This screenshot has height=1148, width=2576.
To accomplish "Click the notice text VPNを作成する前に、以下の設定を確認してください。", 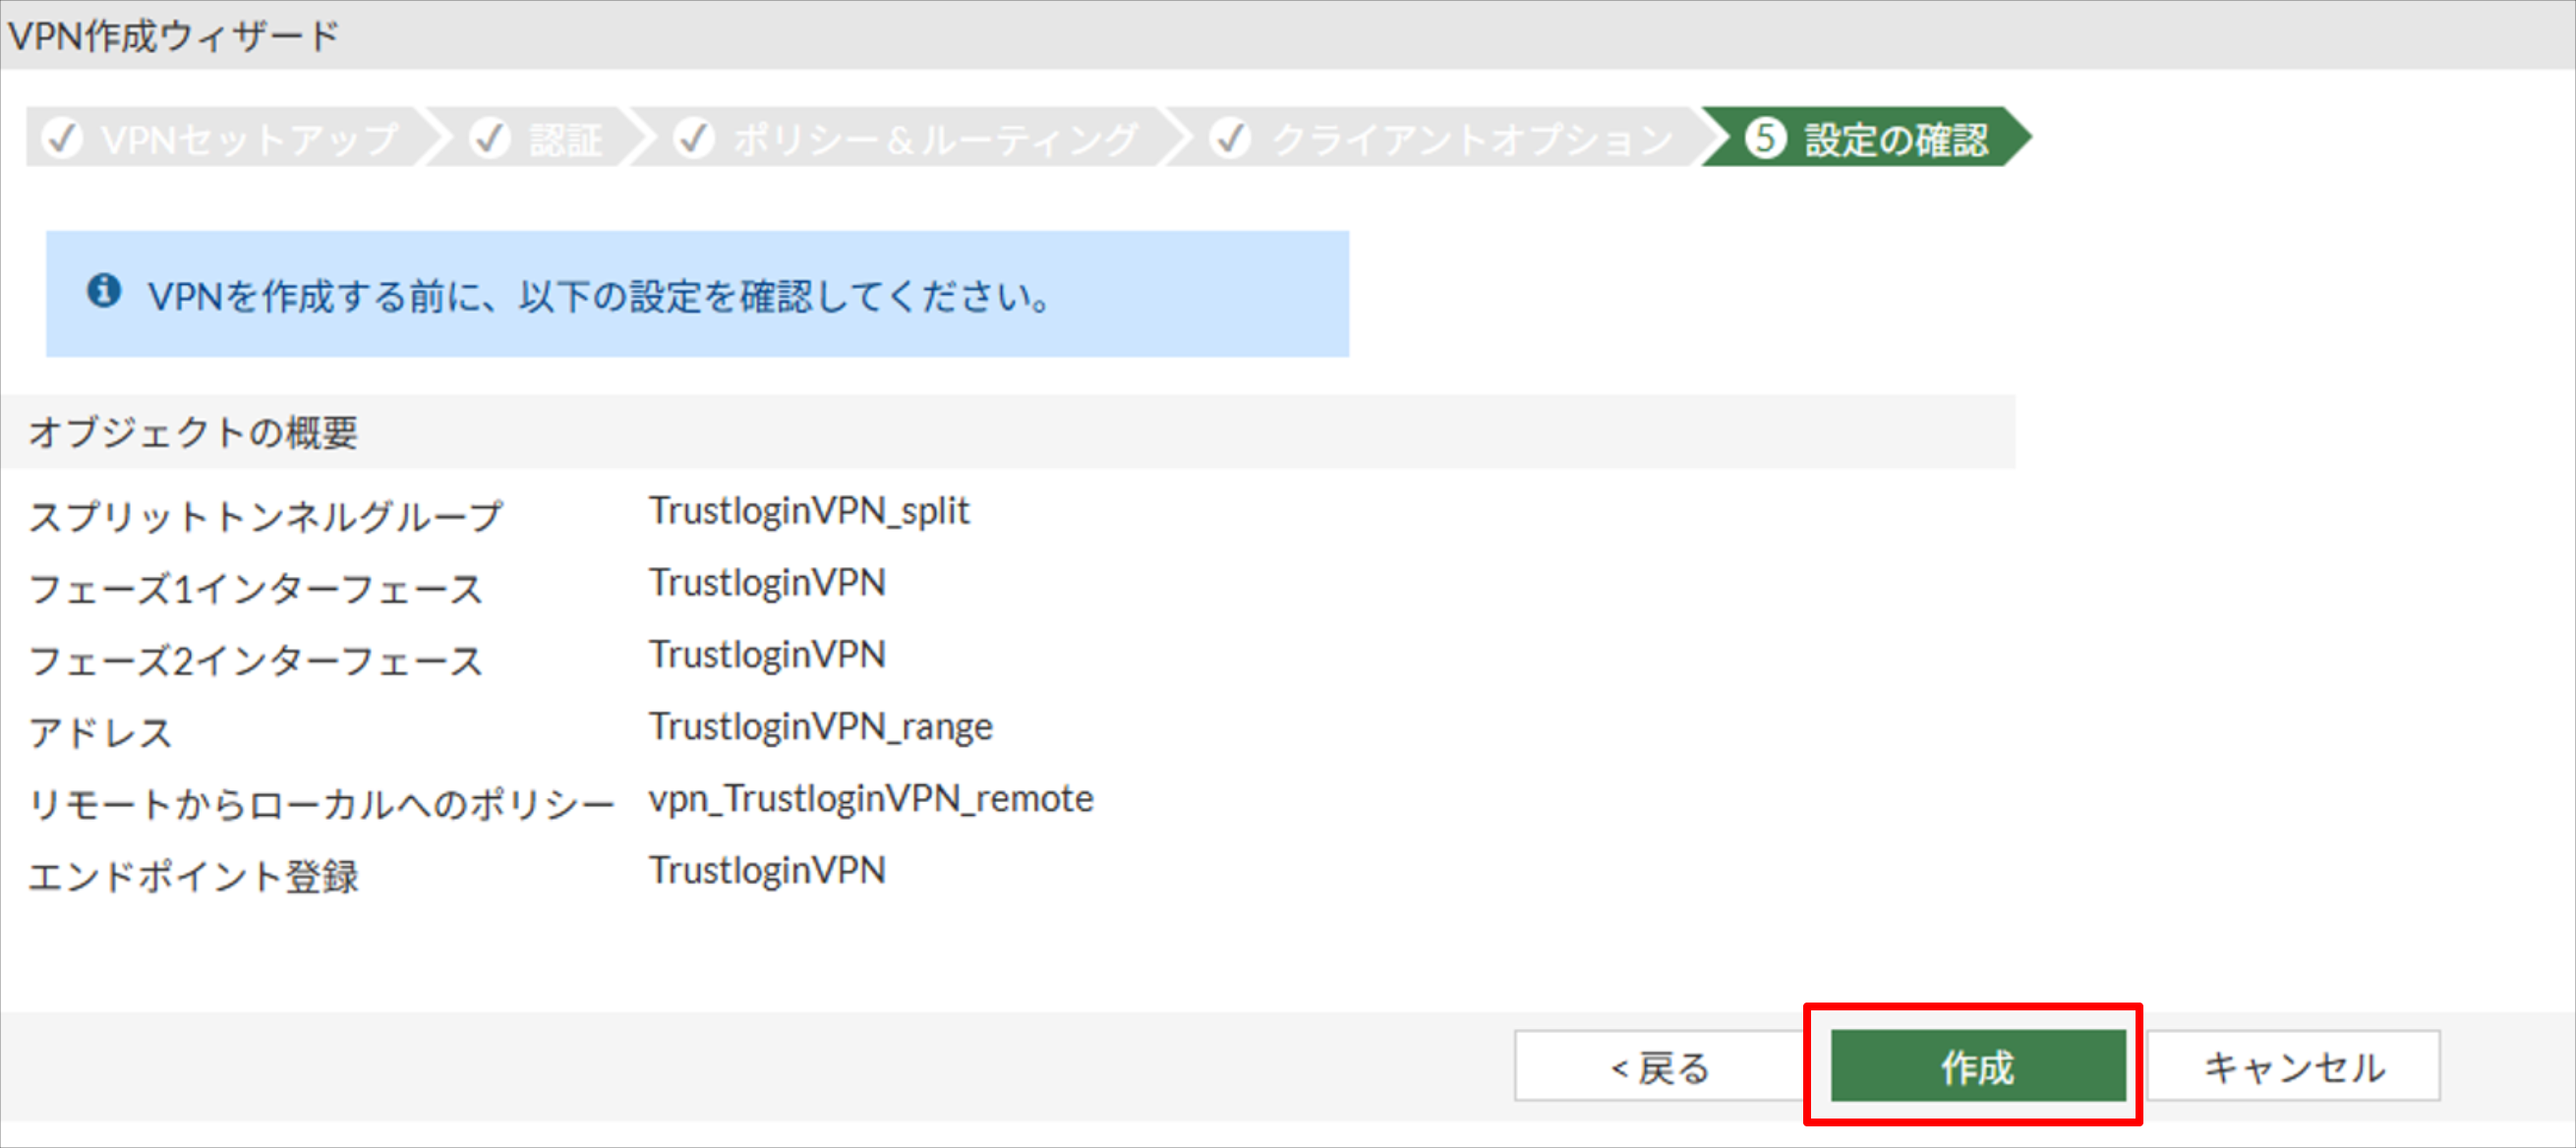I will coord(600,296).
